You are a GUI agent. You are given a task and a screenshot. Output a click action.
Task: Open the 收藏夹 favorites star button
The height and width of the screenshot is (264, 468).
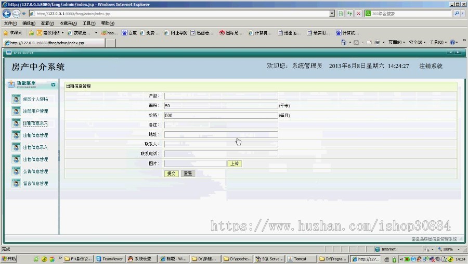coord(12,33)
